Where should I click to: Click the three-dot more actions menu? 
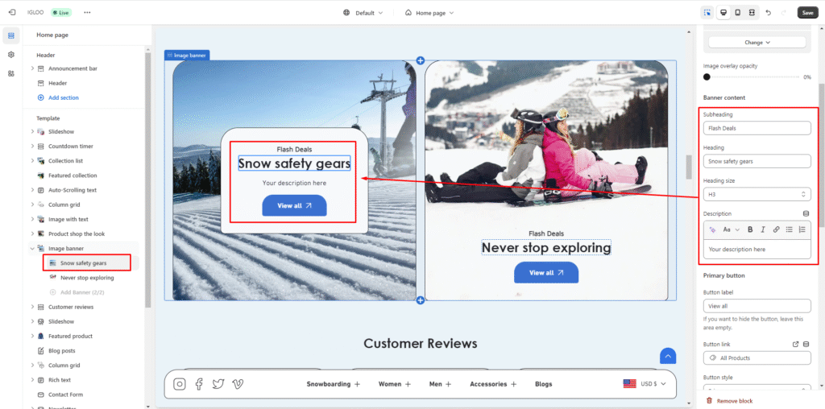pyautogui.click(x=87, y=13)
